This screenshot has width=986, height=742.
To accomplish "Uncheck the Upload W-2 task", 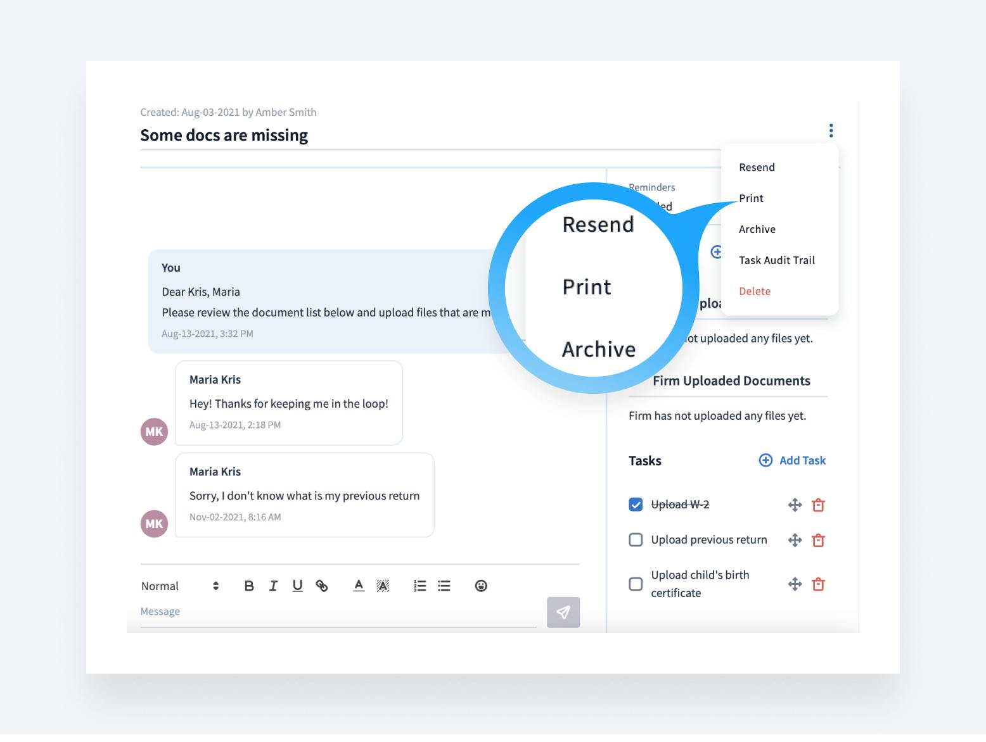I will [636, 505].
